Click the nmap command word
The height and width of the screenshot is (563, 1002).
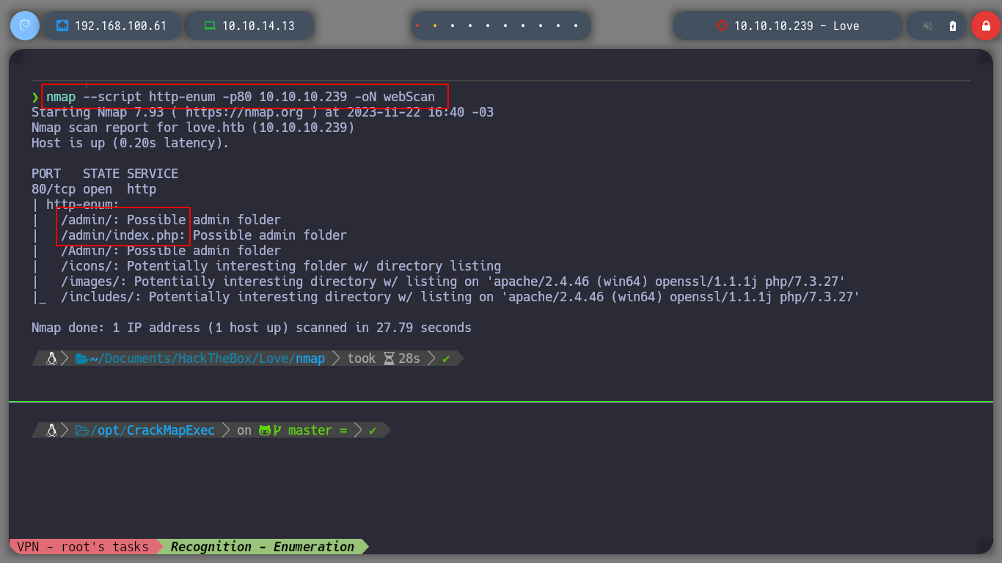(61, 96)
